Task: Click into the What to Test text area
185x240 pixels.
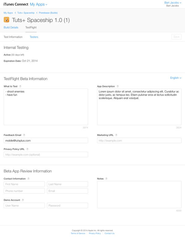Action: pyautogui.click(x=46, y=107)
